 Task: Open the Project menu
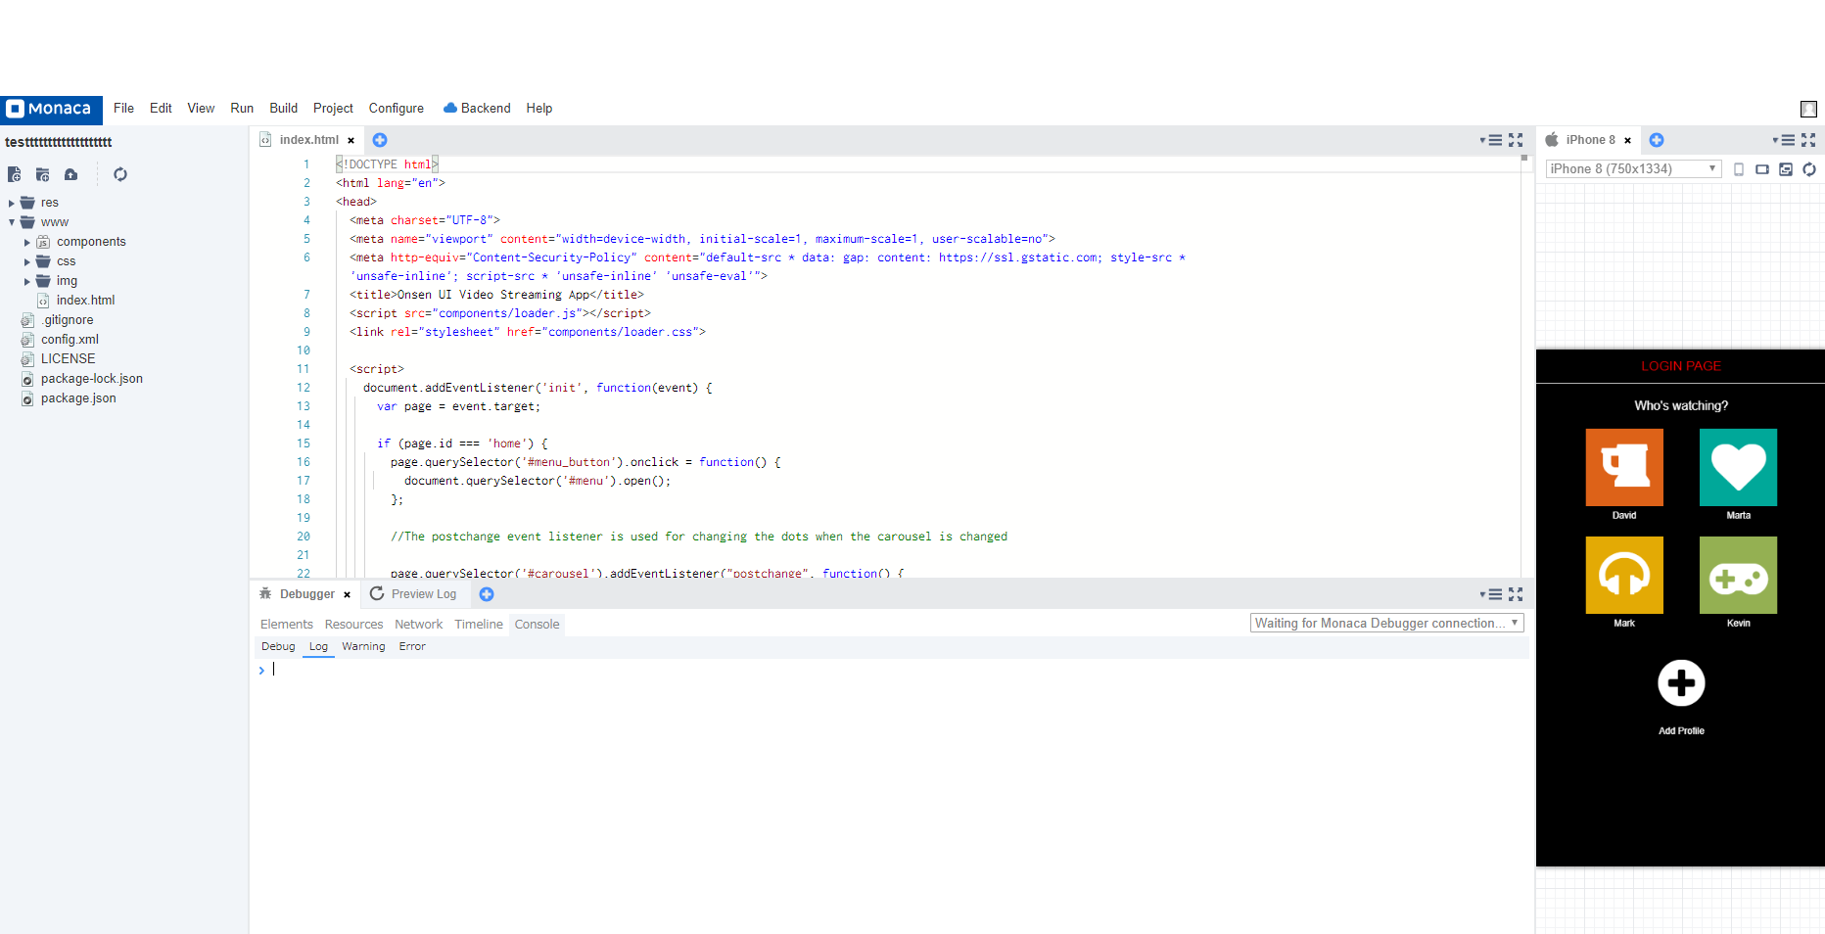[x=333, y=109]
